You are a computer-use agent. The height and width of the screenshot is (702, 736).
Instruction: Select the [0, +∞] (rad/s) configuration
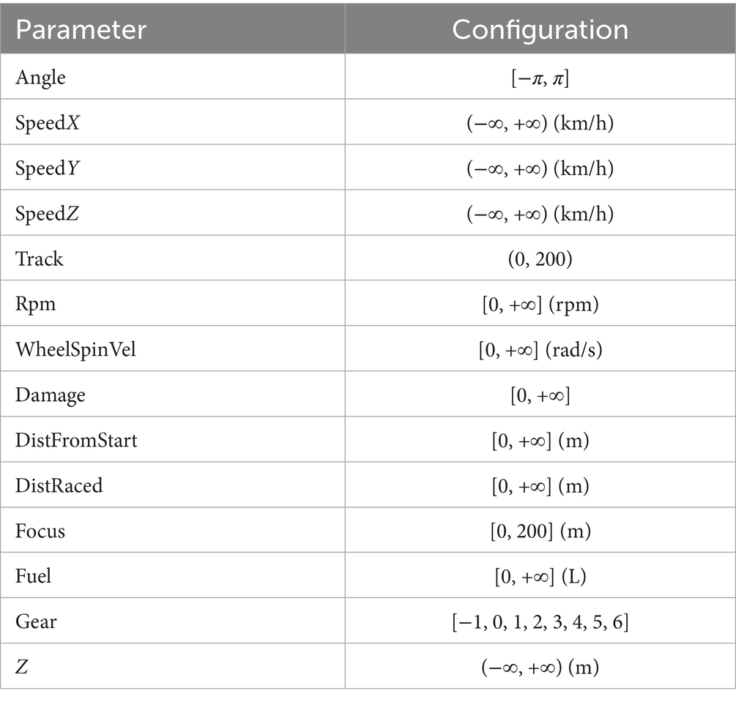point(540,349)
